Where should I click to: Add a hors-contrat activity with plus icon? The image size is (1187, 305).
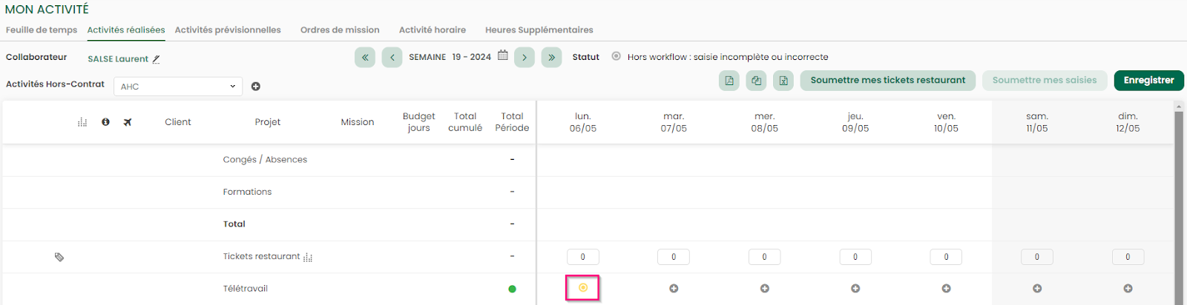(256, 87)
